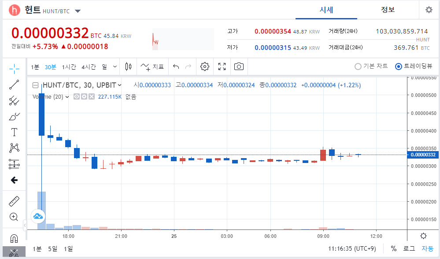Set date range to 1일
The image size is (440, 259).
(68, 248)
